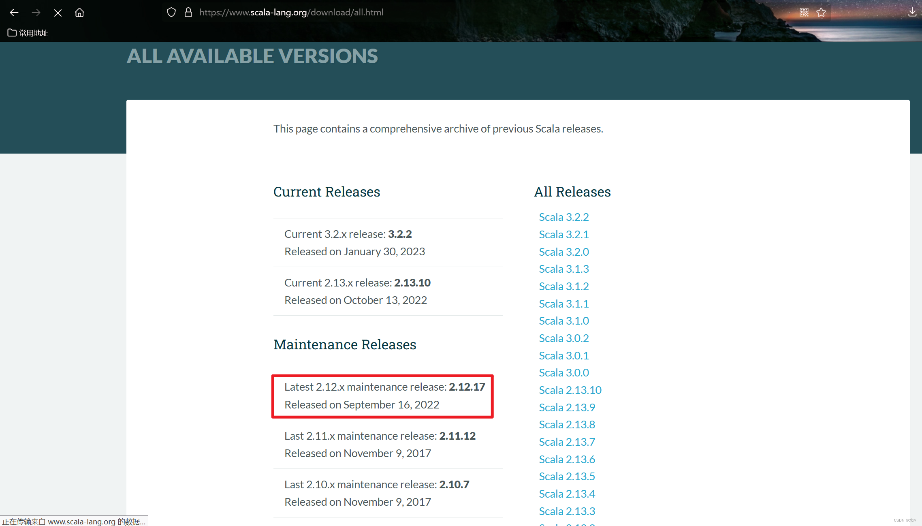Open the browser home page
The image size is (922, 526).
click(x=79, y=13)
